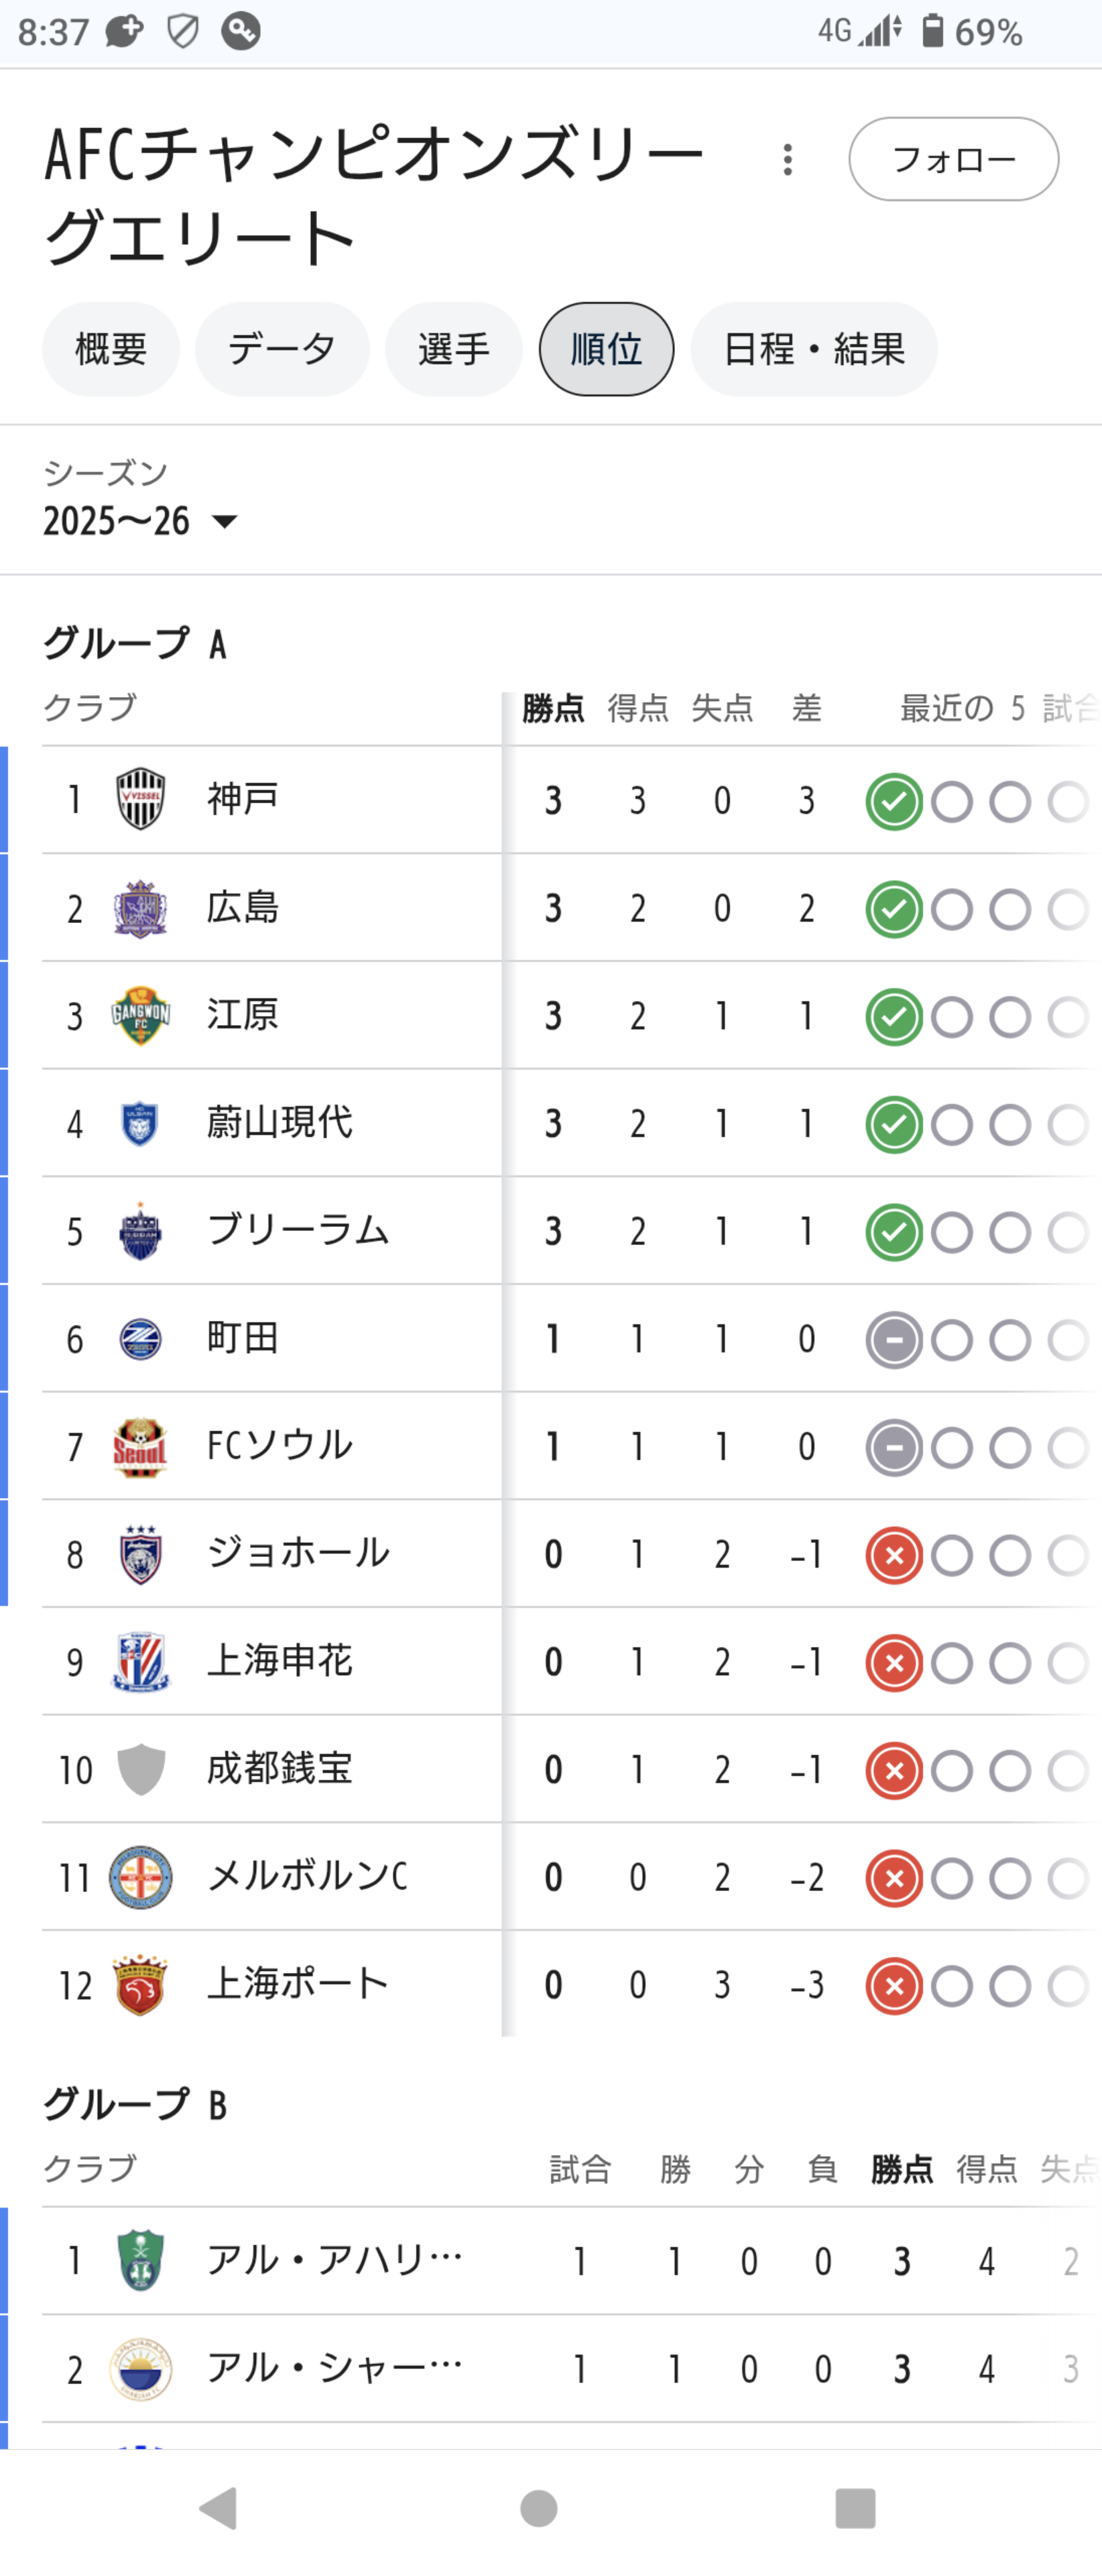
Task: Open the 選手 players tab
Action: click(x=454, y=349)
